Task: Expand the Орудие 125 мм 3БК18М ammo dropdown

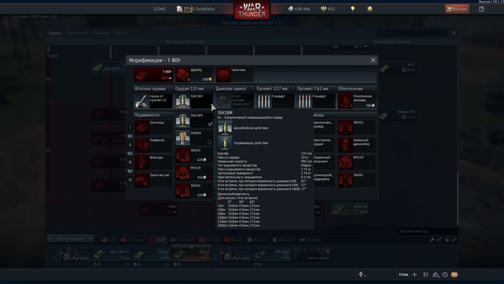Action: click(x=194, y=101)
